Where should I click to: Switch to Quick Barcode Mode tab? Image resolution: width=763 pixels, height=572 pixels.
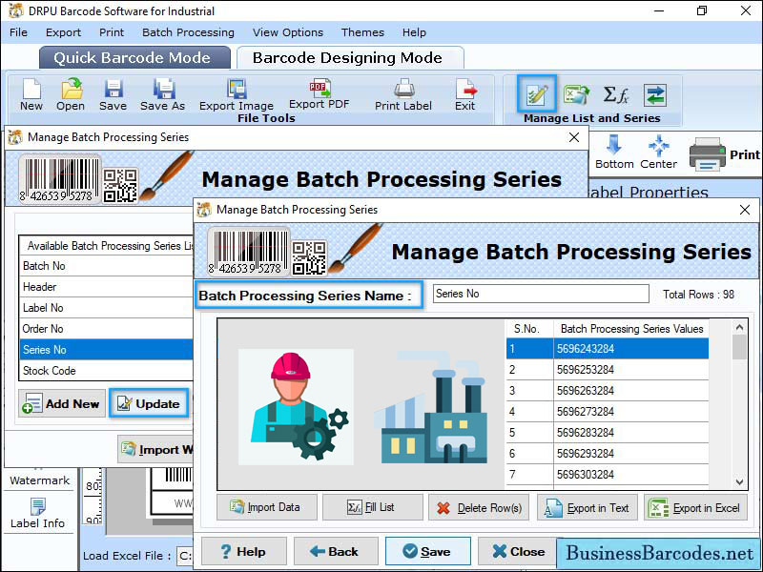click(x=134, y=57)
